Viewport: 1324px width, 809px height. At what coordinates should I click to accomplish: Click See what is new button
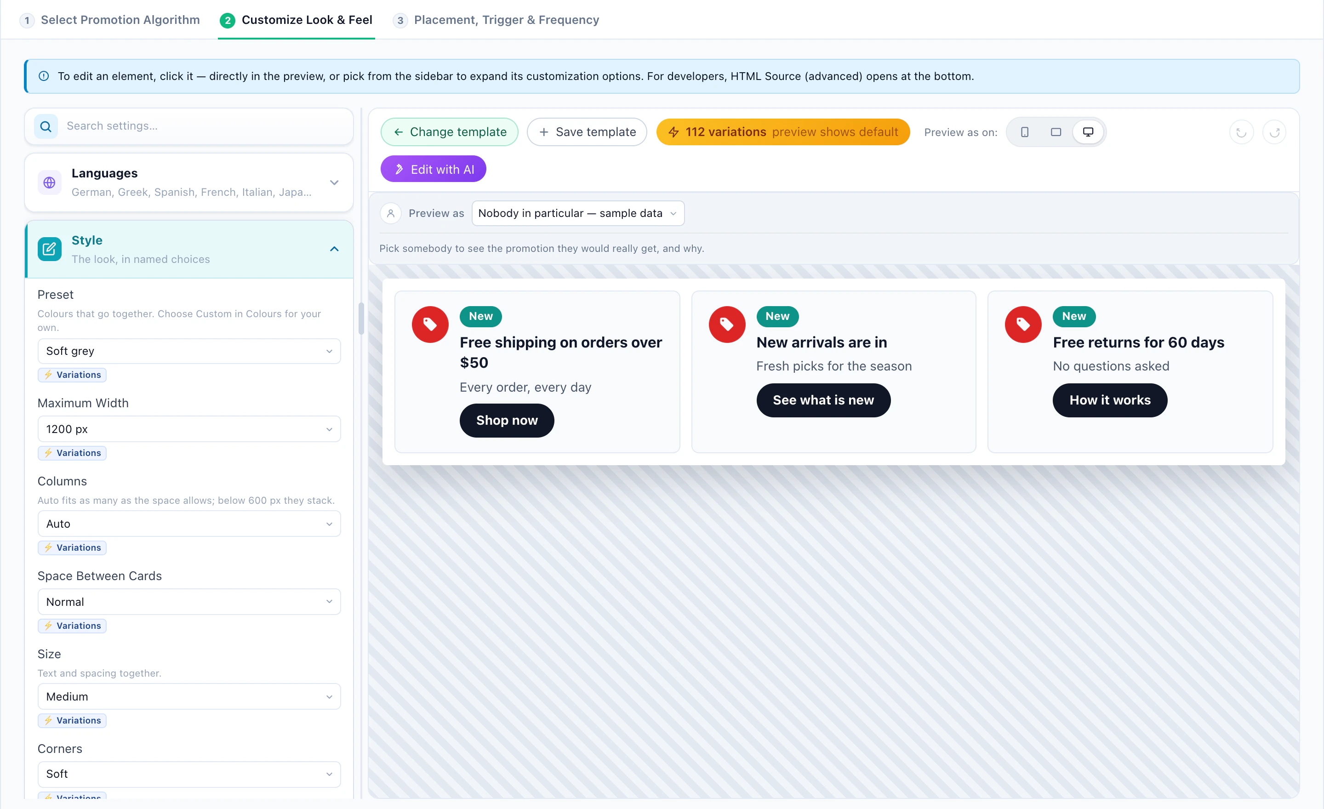click(x=823, y=400)
